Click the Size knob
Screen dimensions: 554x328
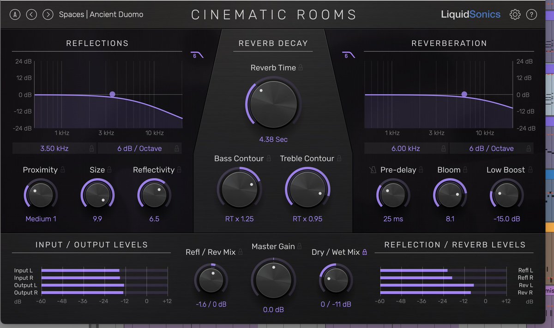[97, 195]
